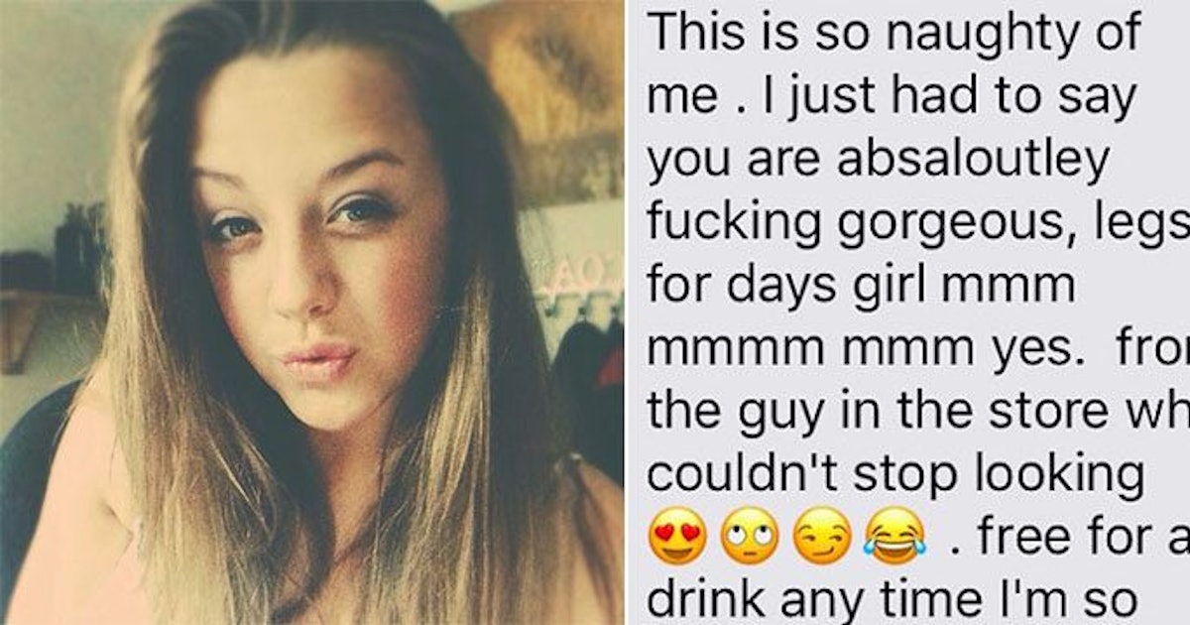Click the line 'the guy in the store'
This screenshot has height=625, width=1190.
[x=890, y=412]
